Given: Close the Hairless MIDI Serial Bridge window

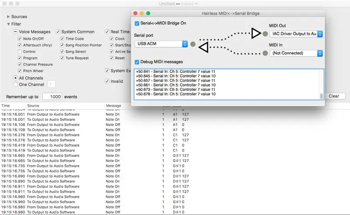Looking at the screenshot, I should click(x=136, y=14).
